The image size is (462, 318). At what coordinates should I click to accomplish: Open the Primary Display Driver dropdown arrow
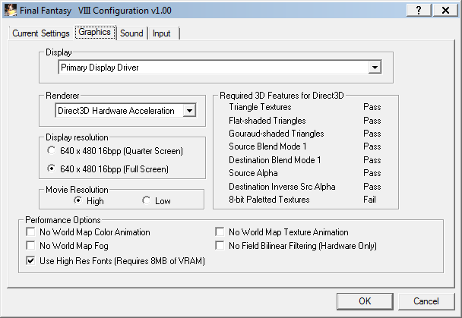(375, 68)
